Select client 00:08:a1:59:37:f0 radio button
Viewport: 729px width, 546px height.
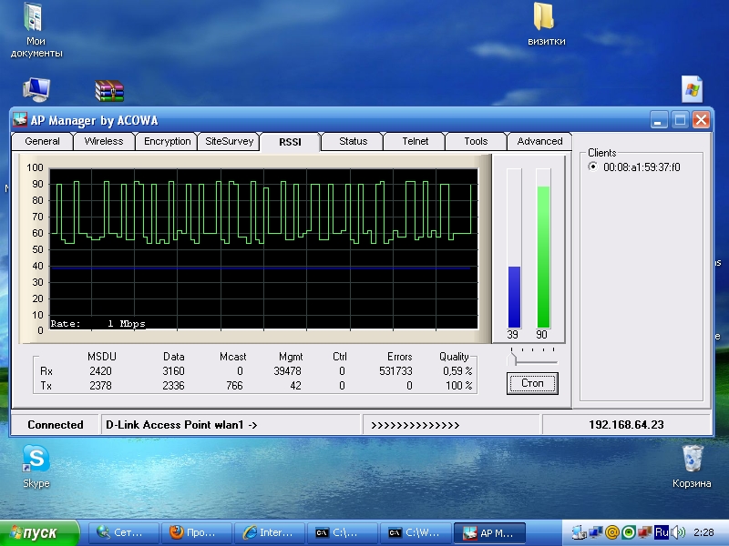pyautogui.click(x=593, y=167)
